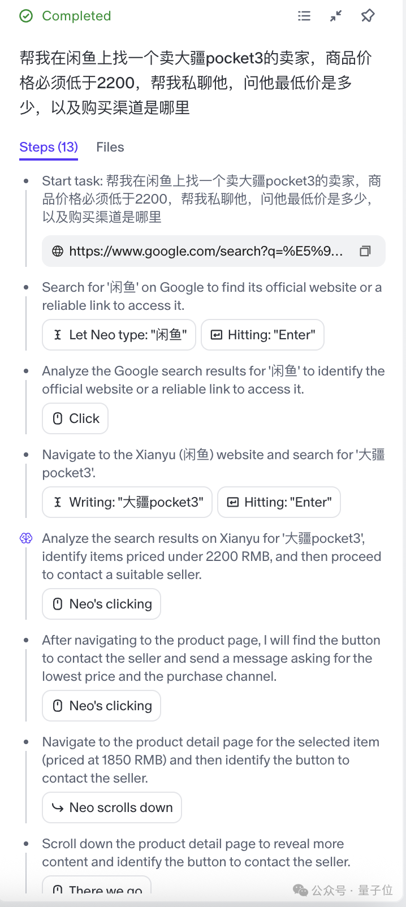The image size is (406, 907).
Task: Click the standalone 'Click' action chip
Action: (x=75, y=418)
